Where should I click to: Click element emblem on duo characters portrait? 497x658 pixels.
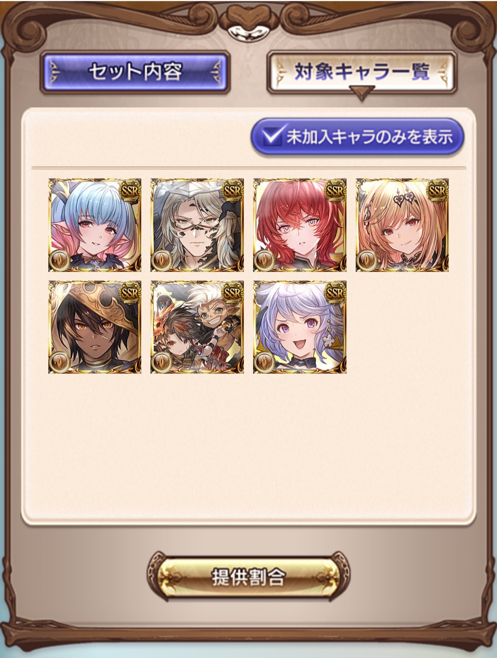pos(162,362)
